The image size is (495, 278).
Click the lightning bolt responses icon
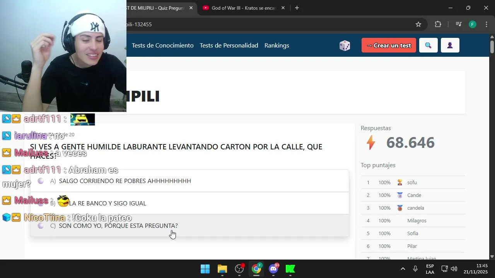pos(371,142)
